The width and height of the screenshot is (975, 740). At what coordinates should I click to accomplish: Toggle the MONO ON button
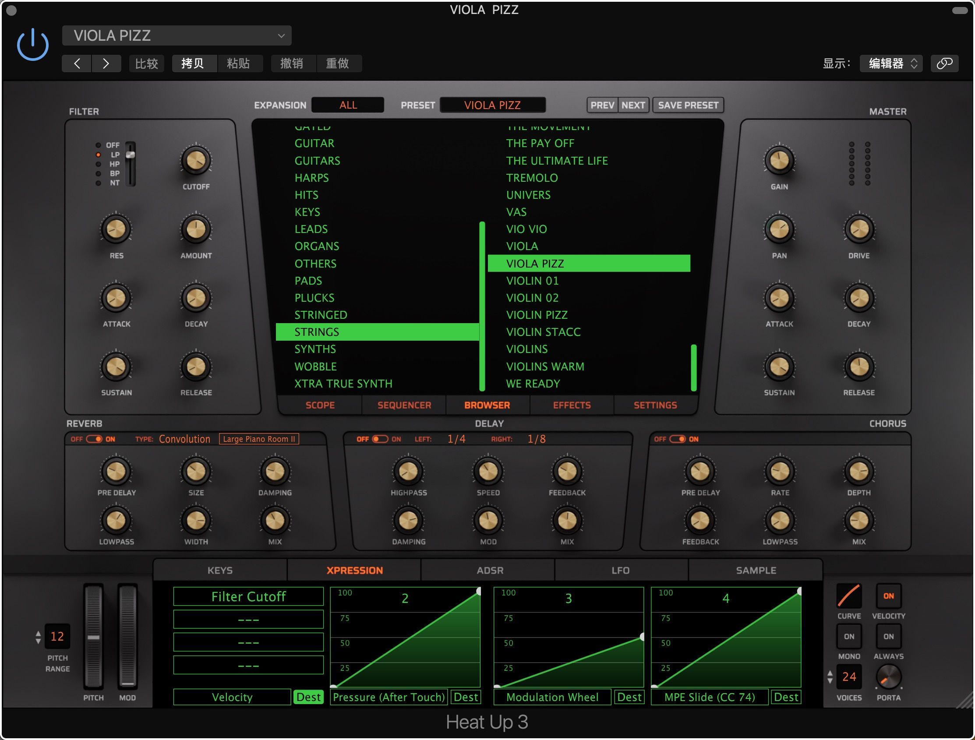pyautogui.click(x=848, y=636)
